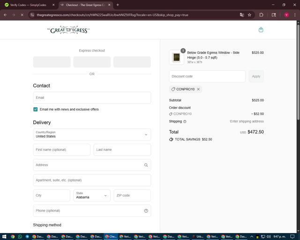300x240 pixels.
Task: Click the Below Grade Egress Window product title
Action: pos(213,55)
